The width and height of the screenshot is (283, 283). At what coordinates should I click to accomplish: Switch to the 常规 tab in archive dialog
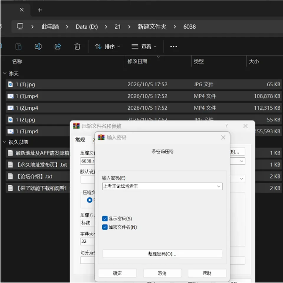[x=80, y=139]
